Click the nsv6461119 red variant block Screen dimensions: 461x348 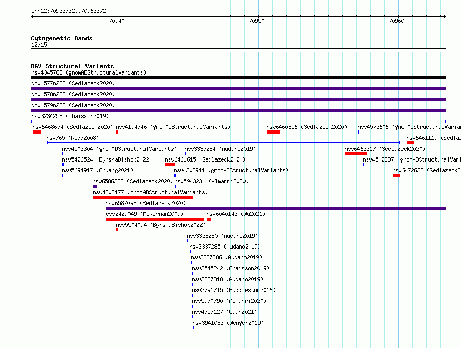pos(410,143)
